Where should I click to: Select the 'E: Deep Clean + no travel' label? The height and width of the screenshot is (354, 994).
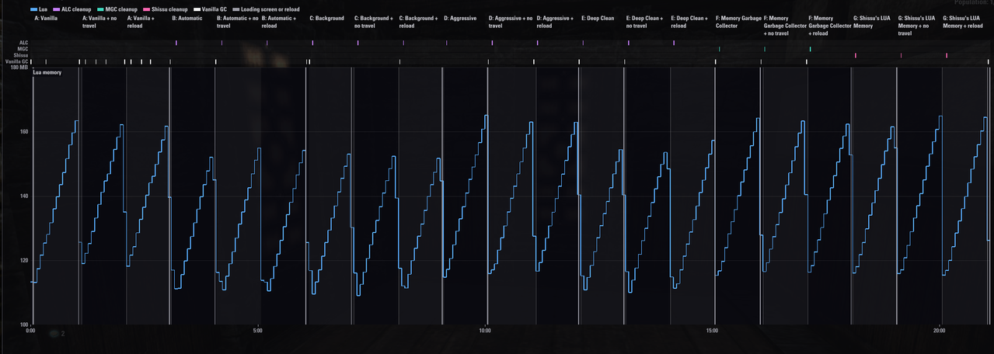[x=647, y=22]
